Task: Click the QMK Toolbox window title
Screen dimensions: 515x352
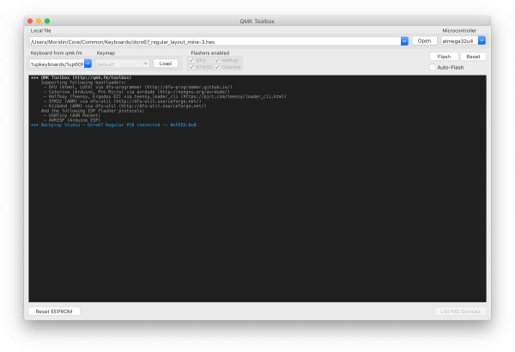Action: (x=257, y=21)
